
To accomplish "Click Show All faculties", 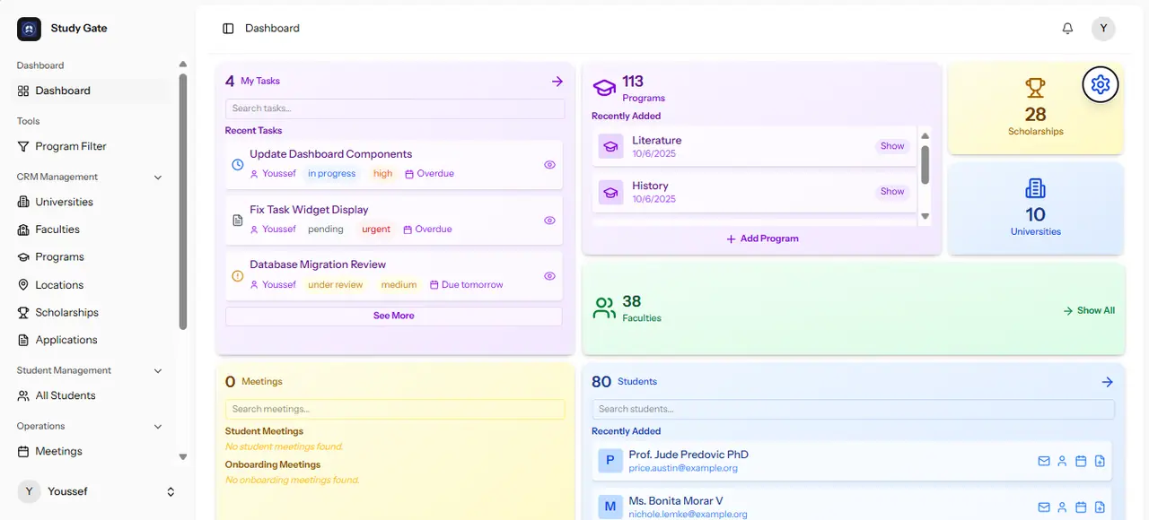I will tap(1089, 310).
